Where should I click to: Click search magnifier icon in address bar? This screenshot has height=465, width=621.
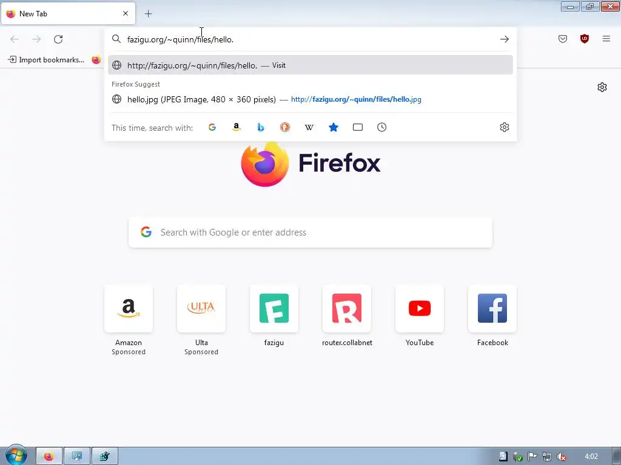(116, 39)
